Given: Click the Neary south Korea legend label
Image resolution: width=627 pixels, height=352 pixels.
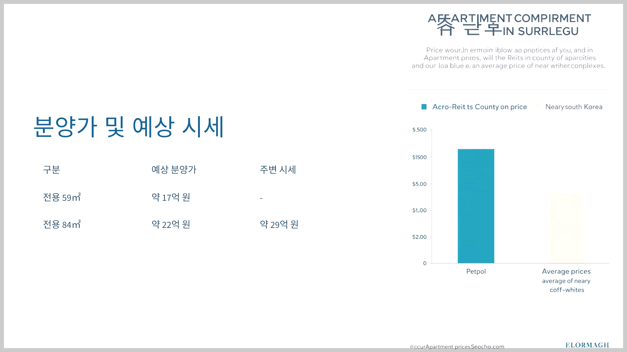Looking at the screenshot, I should click(x=574, y=107).
